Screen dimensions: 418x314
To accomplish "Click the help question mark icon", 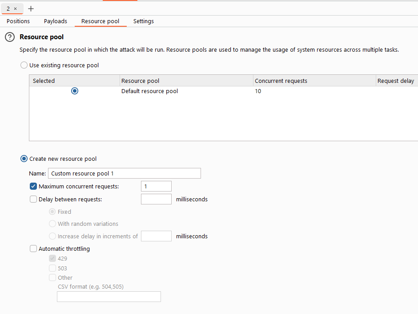I will [10, 37].
